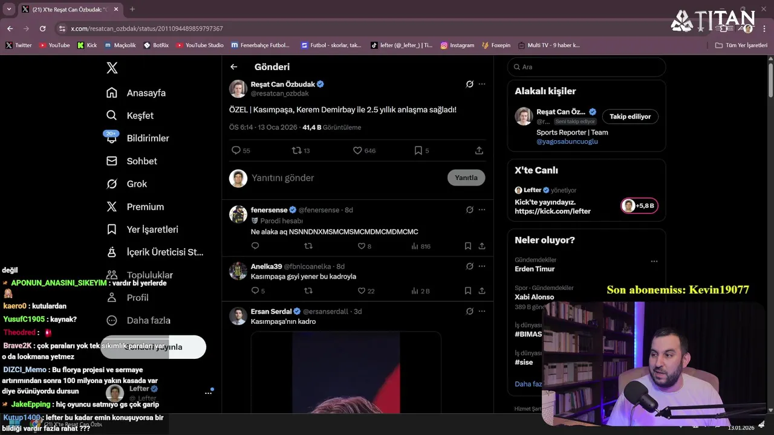This screenshot has width=774, height=435.
Task: Click Grok icon on fenersense reply
Action: pos(469,210)
